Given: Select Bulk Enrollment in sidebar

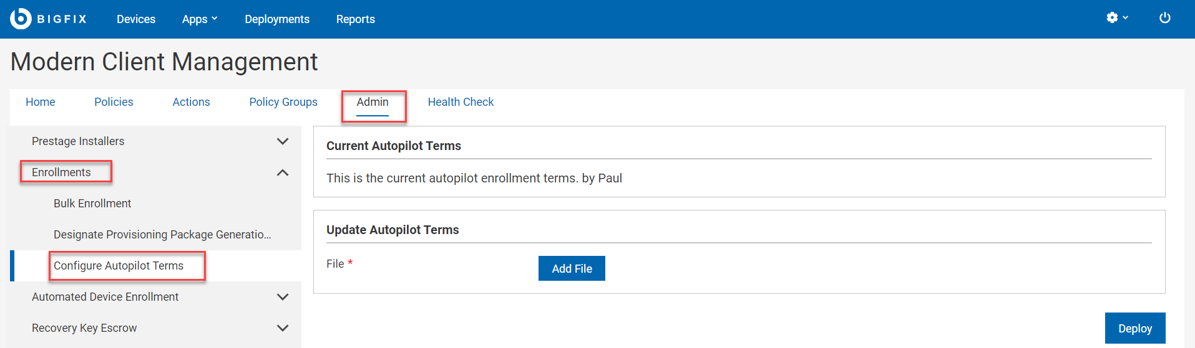Looking at the screenshot, I should click(x=92, y=204).
